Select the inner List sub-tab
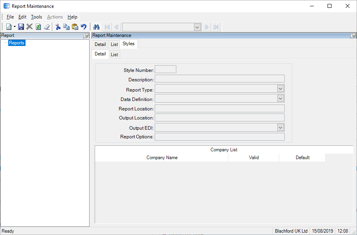The width and height of the screenshot is (357, 235). 114,55
